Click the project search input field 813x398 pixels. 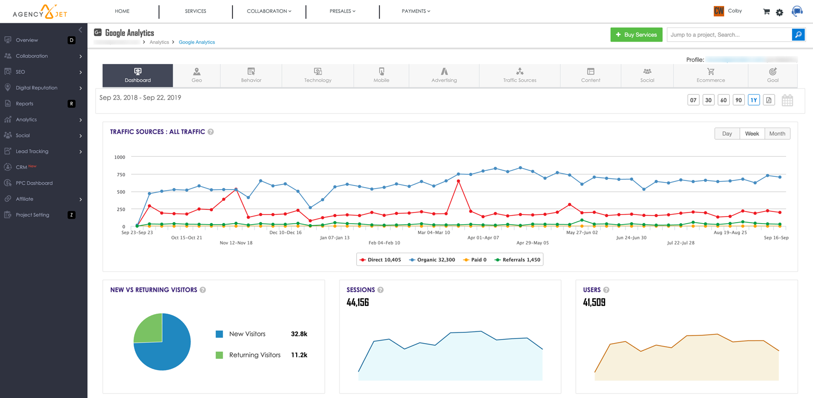click(x=730, y=35)
